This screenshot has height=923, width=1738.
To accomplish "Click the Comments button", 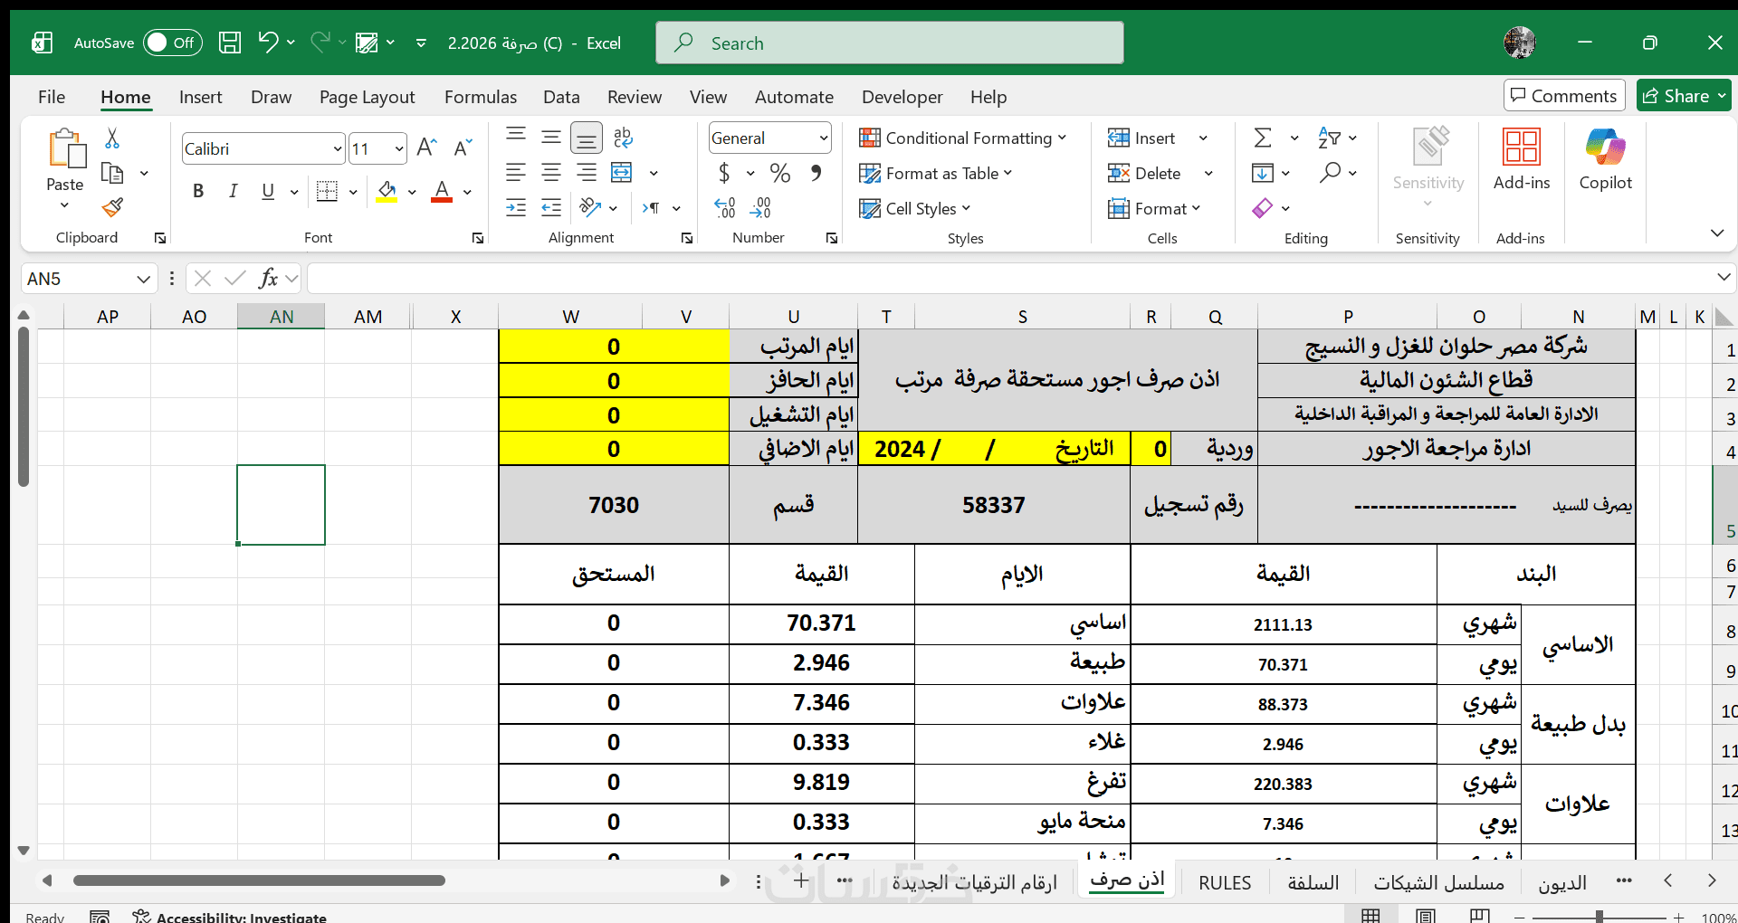I will coord(1564,96).
